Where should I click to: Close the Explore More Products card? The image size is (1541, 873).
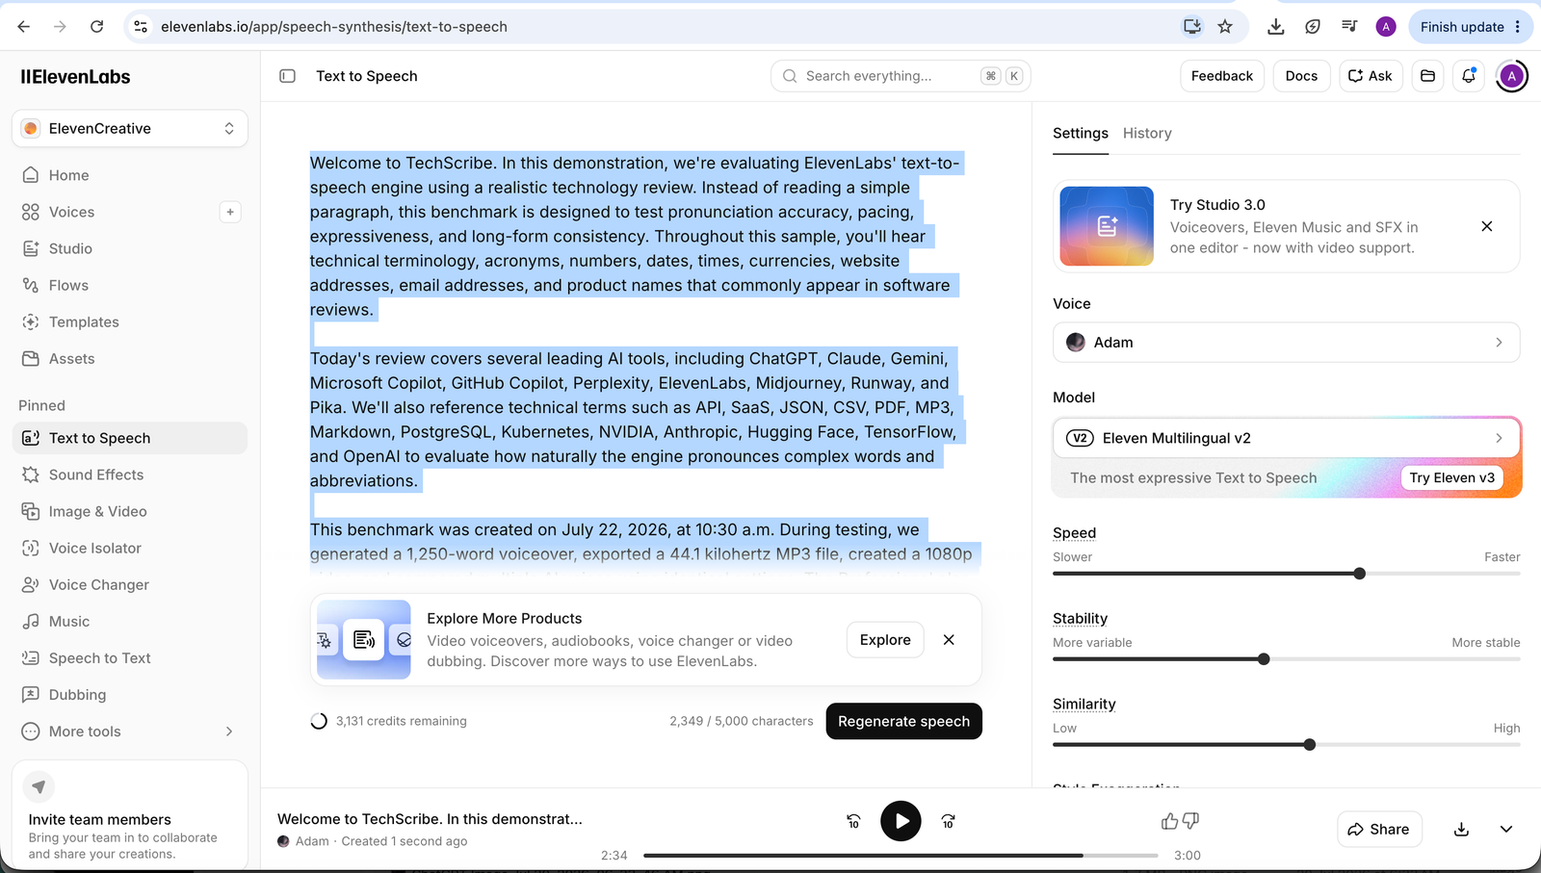point(949,640)
